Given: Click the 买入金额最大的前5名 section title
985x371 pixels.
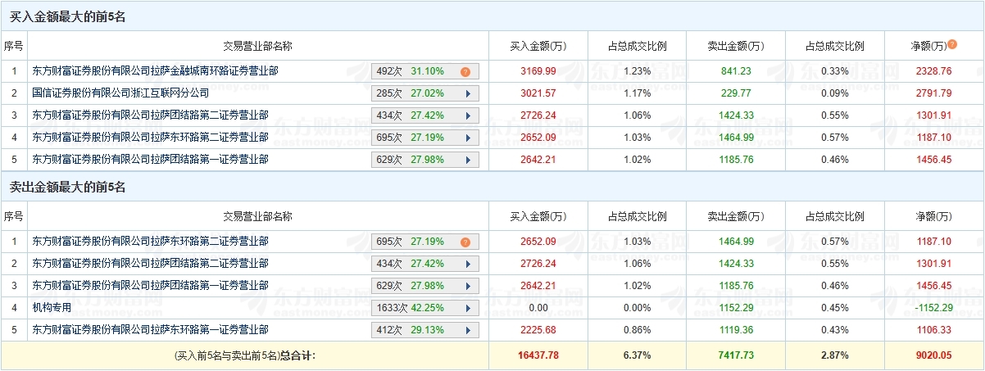Looking at the screenshot, I should click(67, 16).
